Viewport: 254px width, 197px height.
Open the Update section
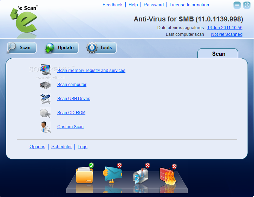[x=62, y=48]
